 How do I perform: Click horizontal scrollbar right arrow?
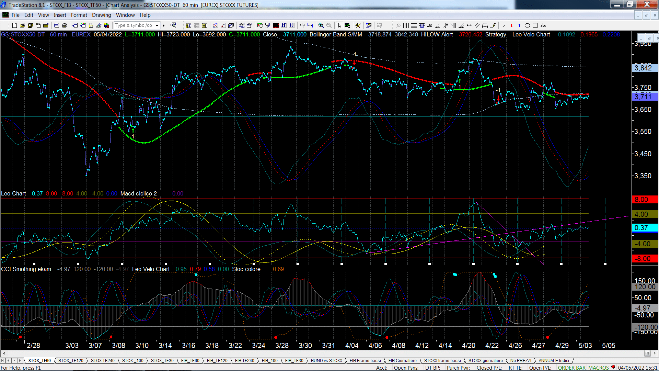tap(655, 353)
